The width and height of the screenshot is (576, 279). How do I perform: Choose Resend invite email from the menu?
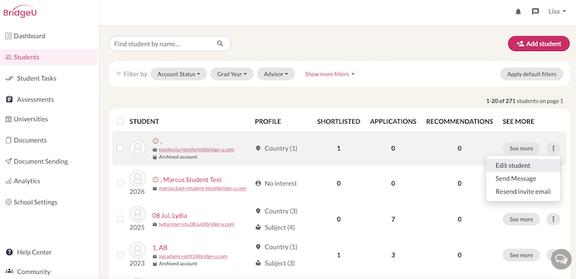(523, 191)
